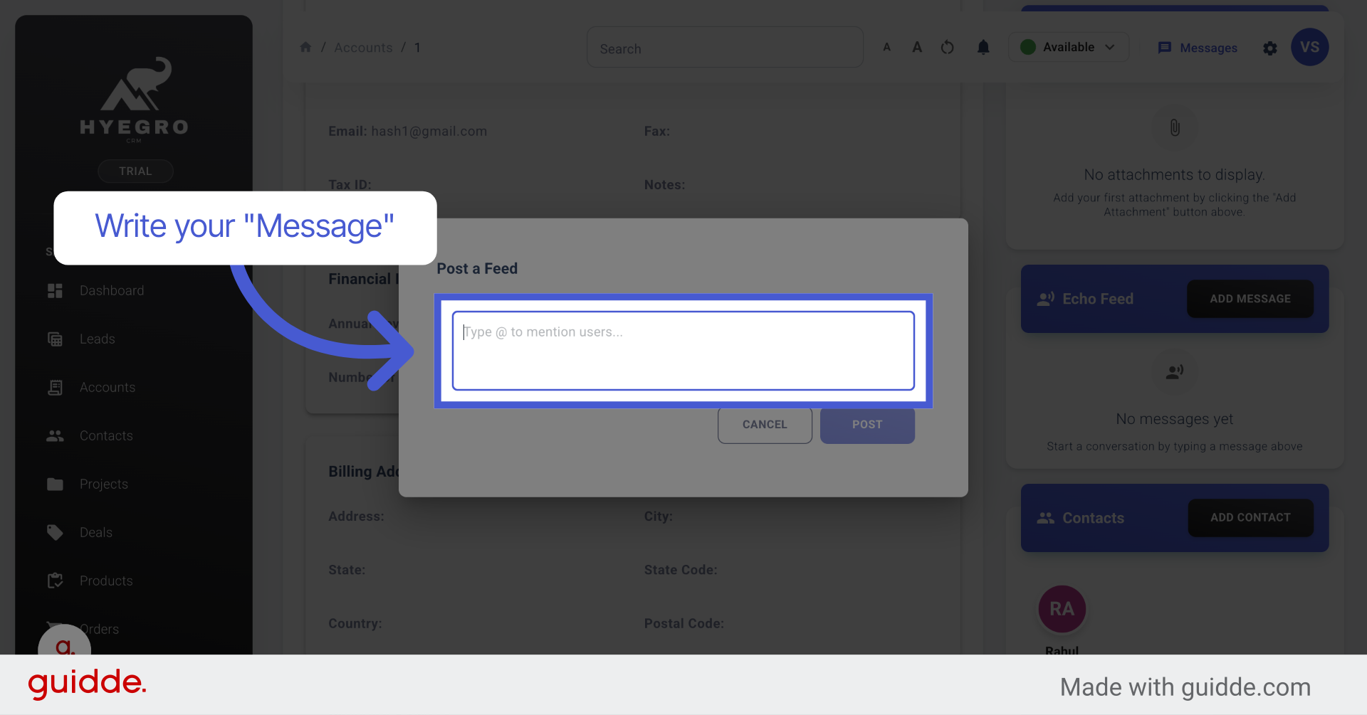This screenshot has width=1367, height=715.
Task: Click the mention users message field
Action: [683, 350]
